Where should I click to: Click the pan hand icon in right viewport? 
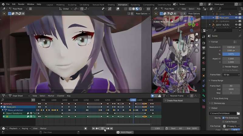tap(197, 40)
